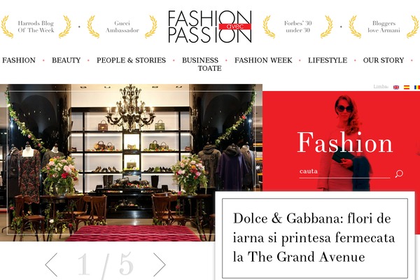Image resolution: width=420 pixels, height=280 pixels.
Task: Switch language to English flag
Action: (x=396, y=87)
